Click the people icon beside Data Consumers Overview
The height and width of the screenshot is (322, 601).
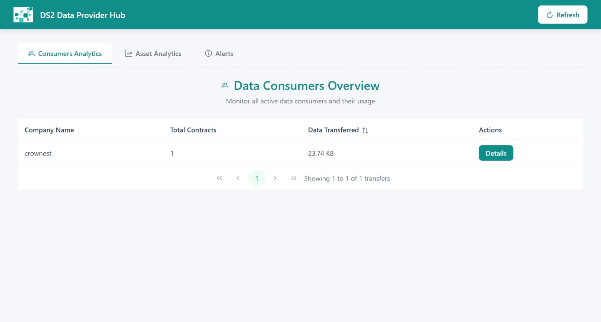[225, 86]
